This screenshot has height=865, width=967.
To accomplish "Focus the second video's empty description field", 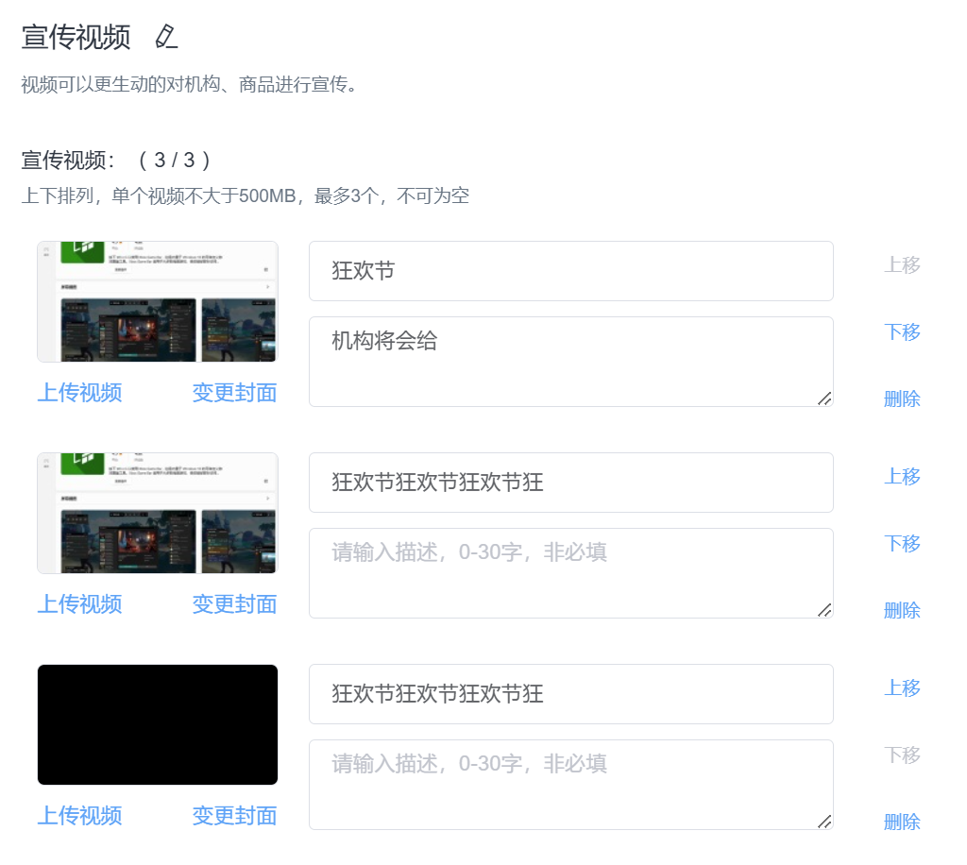I will [x=571, y=573].
